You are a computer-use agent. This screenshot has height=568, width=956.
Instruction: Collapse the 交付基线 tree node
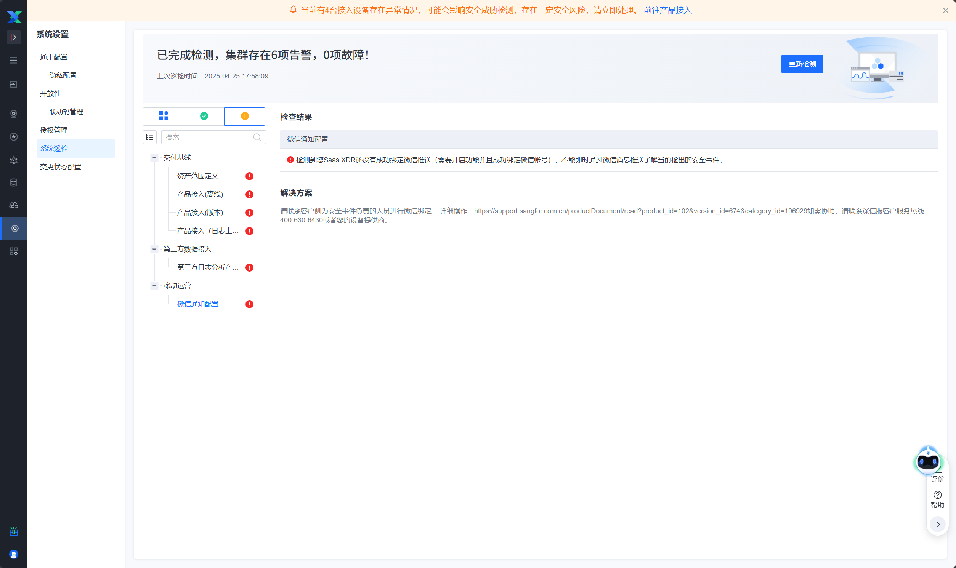point(154,158)
